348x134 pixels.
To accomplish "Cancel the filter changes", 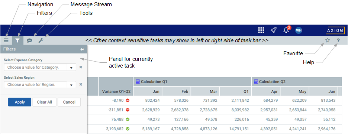I will (x=69, y=102).
